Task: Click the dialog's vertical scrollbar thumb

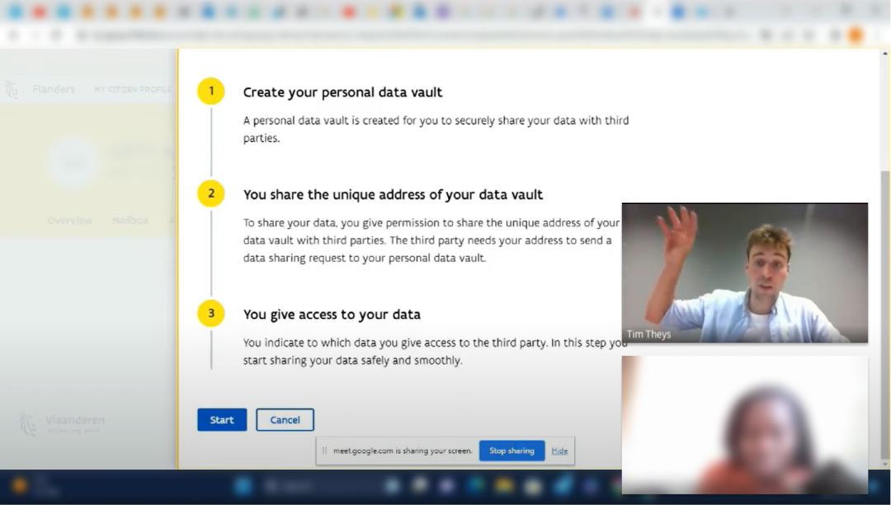Action: pyautogui.click(x=884, y=315)
